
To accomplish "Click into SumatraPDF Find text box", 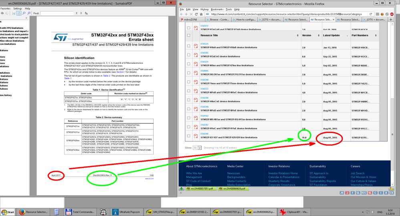I will (56, 13).
